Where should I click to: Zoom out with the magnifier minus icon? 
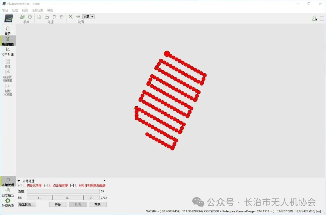pos(78,17)
